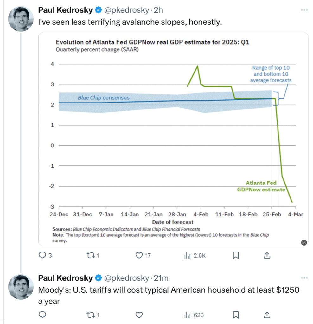Retweet the GDPNow chart tweet
313x324 pixels.
click(91, 255)
